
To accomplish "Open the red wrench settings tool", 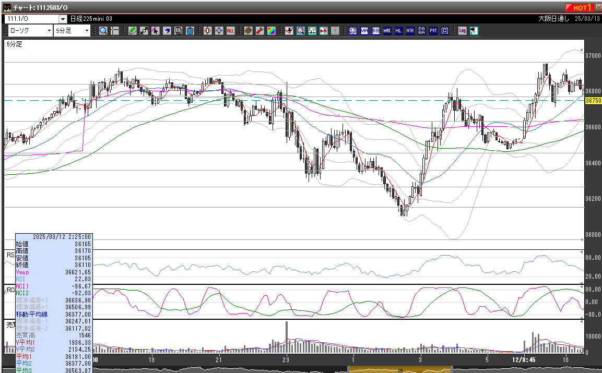I will 260,31.
